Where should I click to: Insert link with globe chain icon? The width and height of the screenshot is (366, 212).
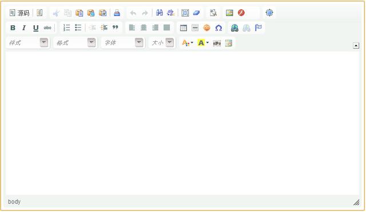pos(234,28)
